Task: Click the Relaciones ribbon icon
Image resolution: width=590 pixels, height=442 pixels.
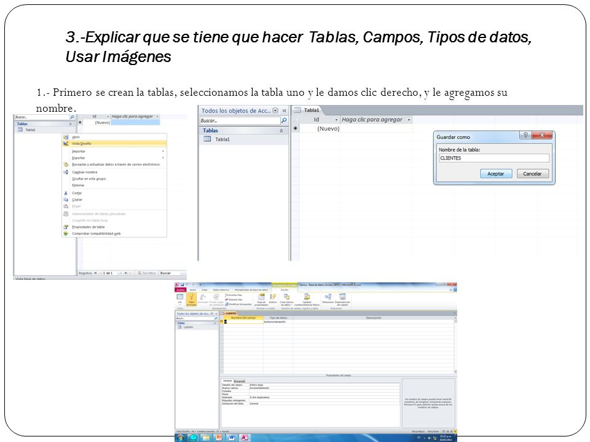Action: 328,298
